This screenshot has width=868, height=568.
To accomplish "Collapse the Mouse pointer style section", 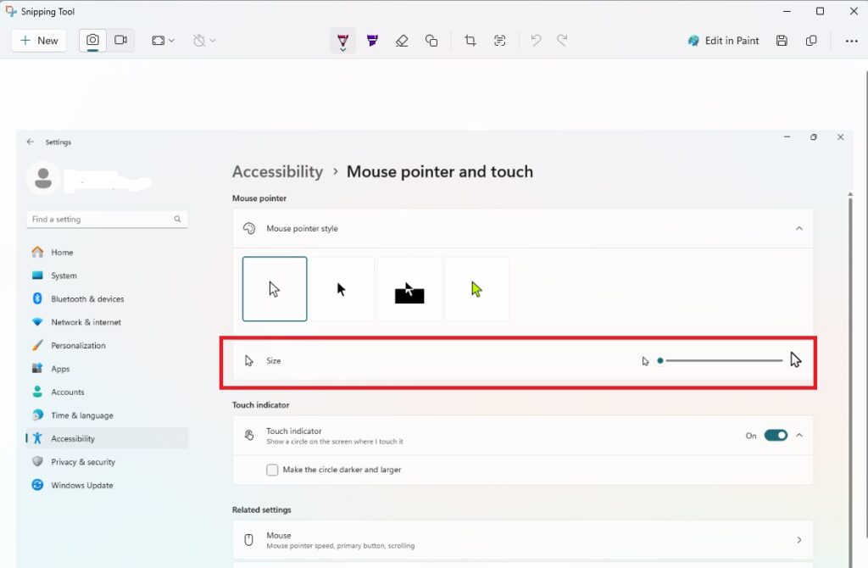I will (798, 228).
